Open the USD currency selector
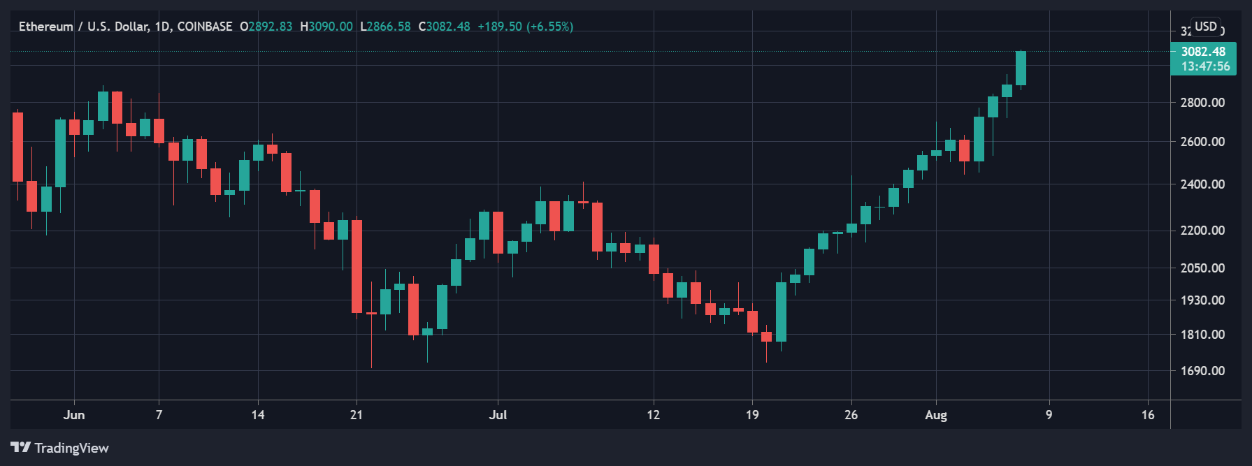Screen dimensions: 1252x466 [1205, 27]
